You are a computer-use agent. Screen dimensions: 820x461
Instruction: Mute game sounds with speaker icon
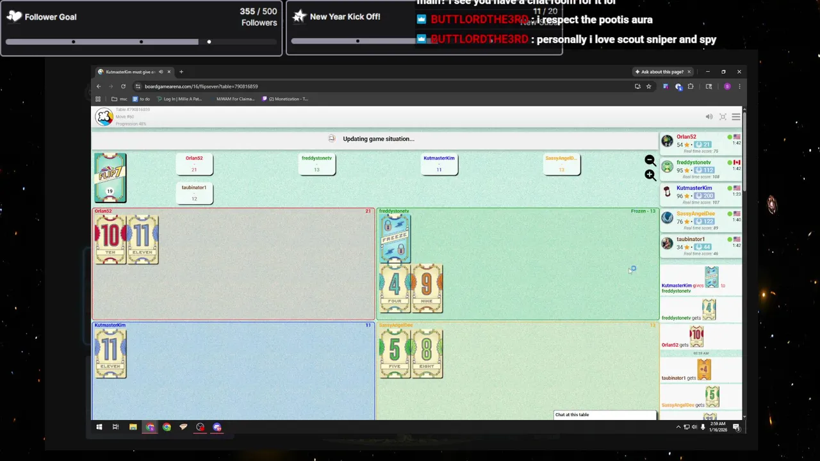point(709,117)
